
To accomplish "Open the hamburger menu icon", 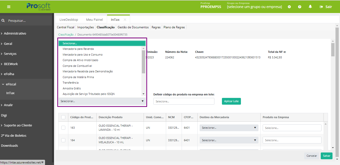I will [x=9, y=7].
